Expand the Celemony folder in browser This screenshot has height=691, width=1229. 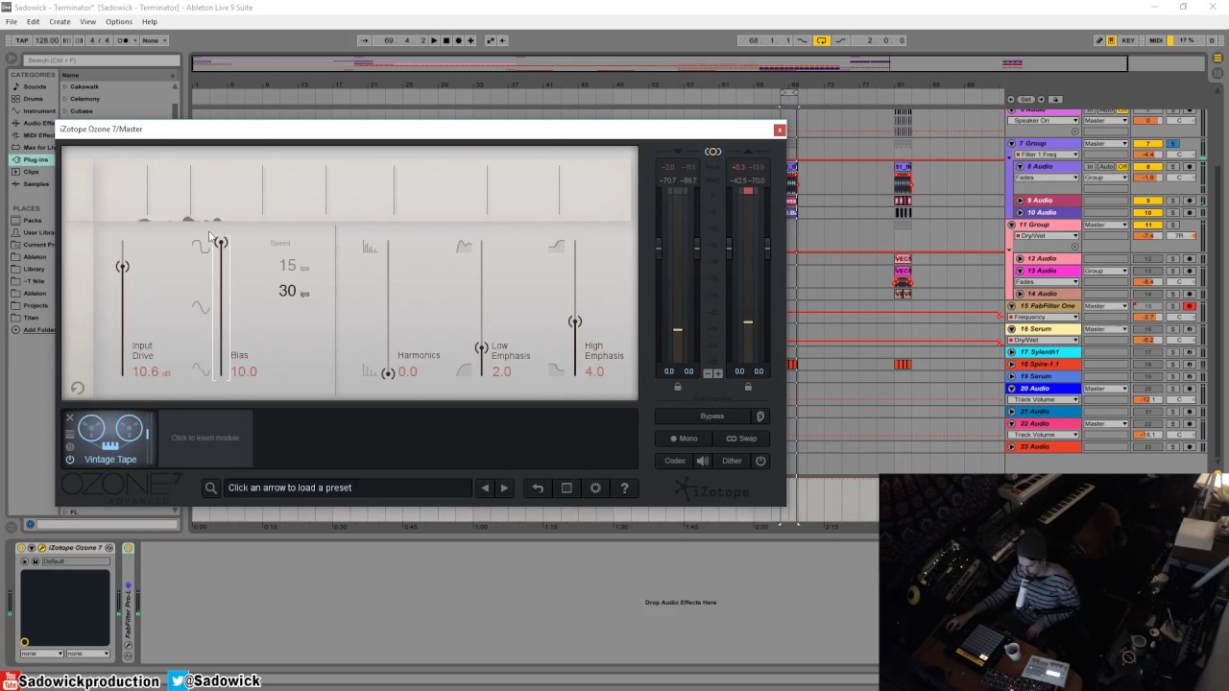(65, 99)
